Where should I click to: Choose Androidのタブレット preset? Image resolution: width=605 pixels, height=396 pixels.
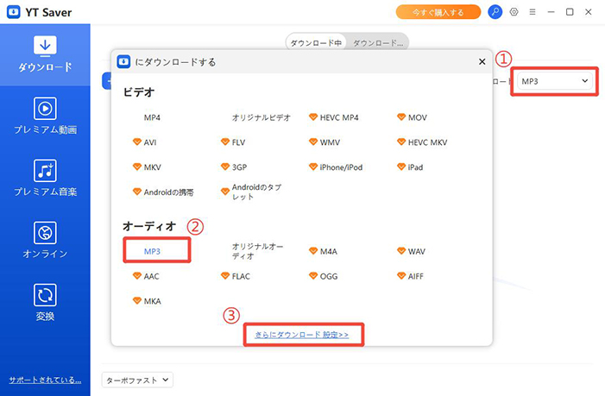click(x=251, y=192)
